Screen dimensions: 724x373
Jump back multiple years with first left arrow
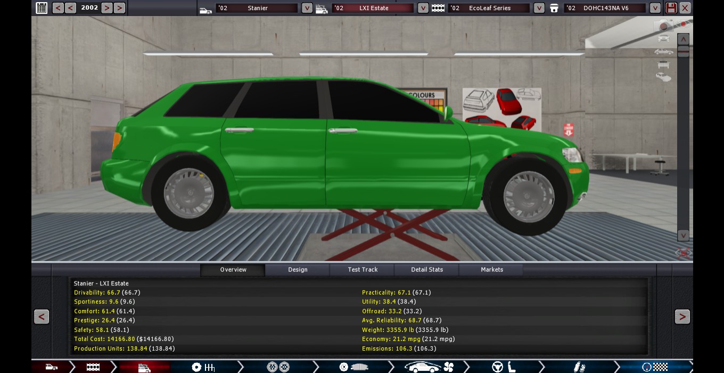[x=57, y=8]
